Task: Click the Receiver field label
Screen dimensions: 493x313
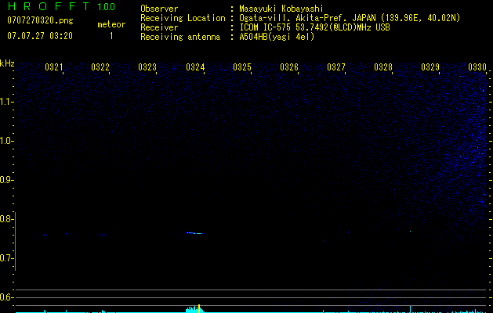Action: click(x=159, y=27)
